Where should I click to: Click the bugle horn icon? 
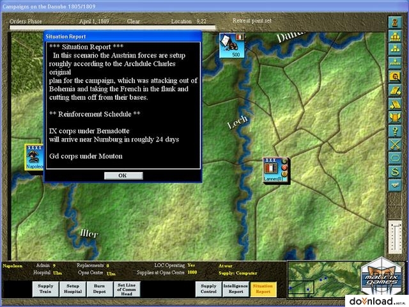[x=395, y=185]
